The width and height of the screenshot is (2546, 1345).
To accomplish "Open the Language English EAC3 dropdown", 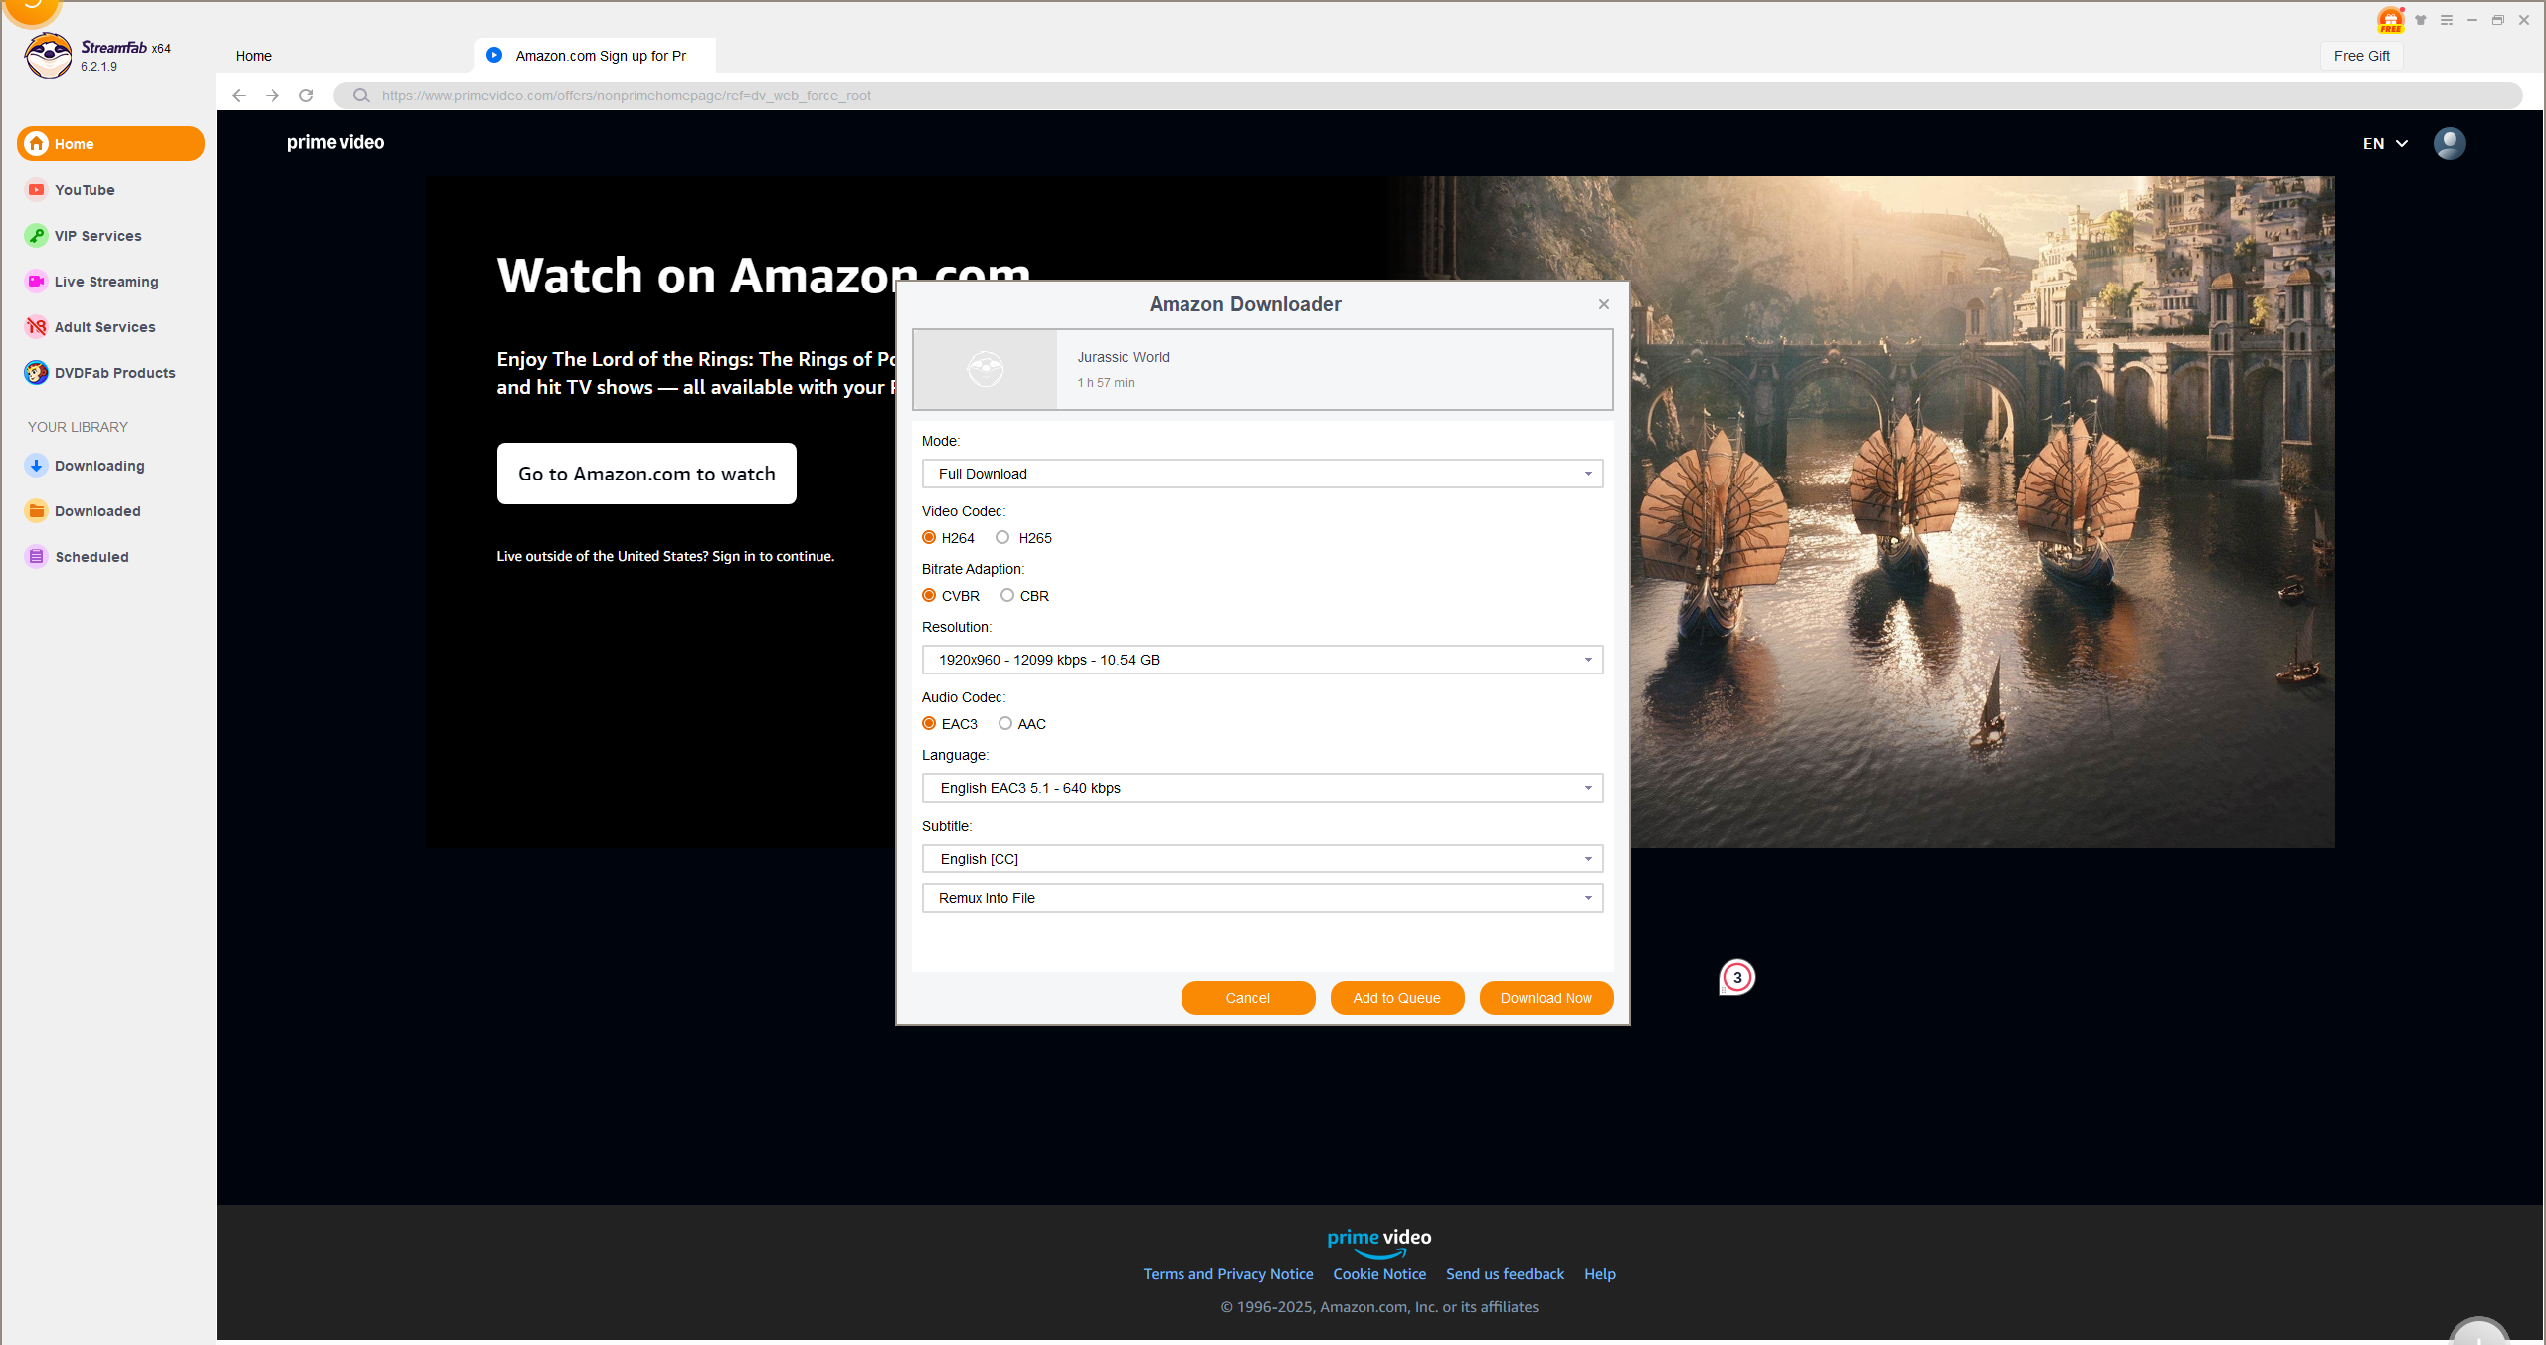I will tap(1262, 788).
